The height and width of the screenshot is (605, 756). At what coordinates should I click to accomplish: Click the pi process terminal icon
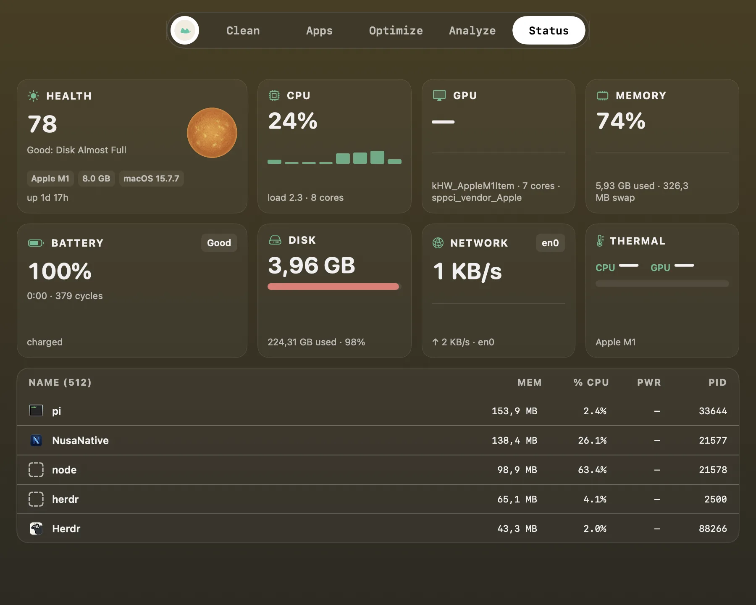tap(36, 410)
